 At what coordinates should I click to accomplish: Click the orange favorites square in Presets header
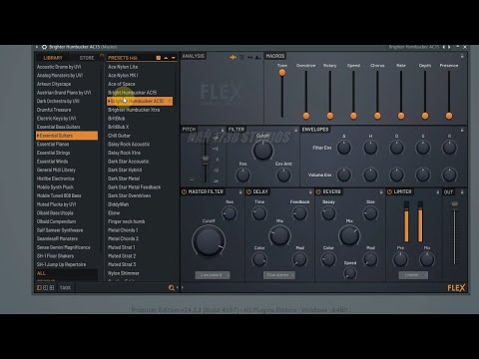[159, 58]
